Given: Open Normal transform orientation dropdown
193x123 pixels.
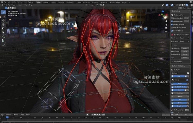Looking at the screenshot, I should 91,5.
